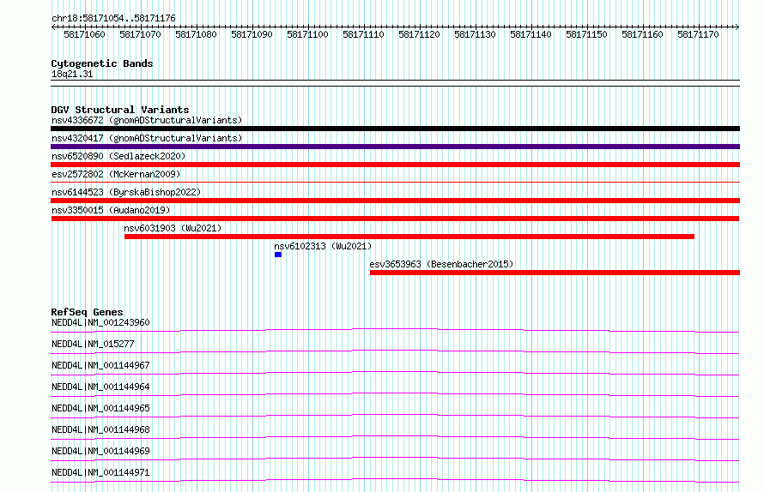Viewport: 764px width, 492px height.
Task: Select the nsv6520890 Sedlazeck2020 red bar
Action: (x=395, y=165)
